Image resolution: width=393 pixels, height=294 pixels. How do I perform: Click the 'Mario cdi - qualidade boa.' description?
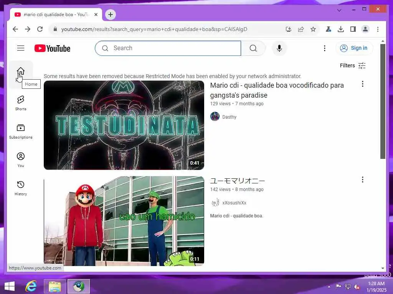(x=236, y=216)
